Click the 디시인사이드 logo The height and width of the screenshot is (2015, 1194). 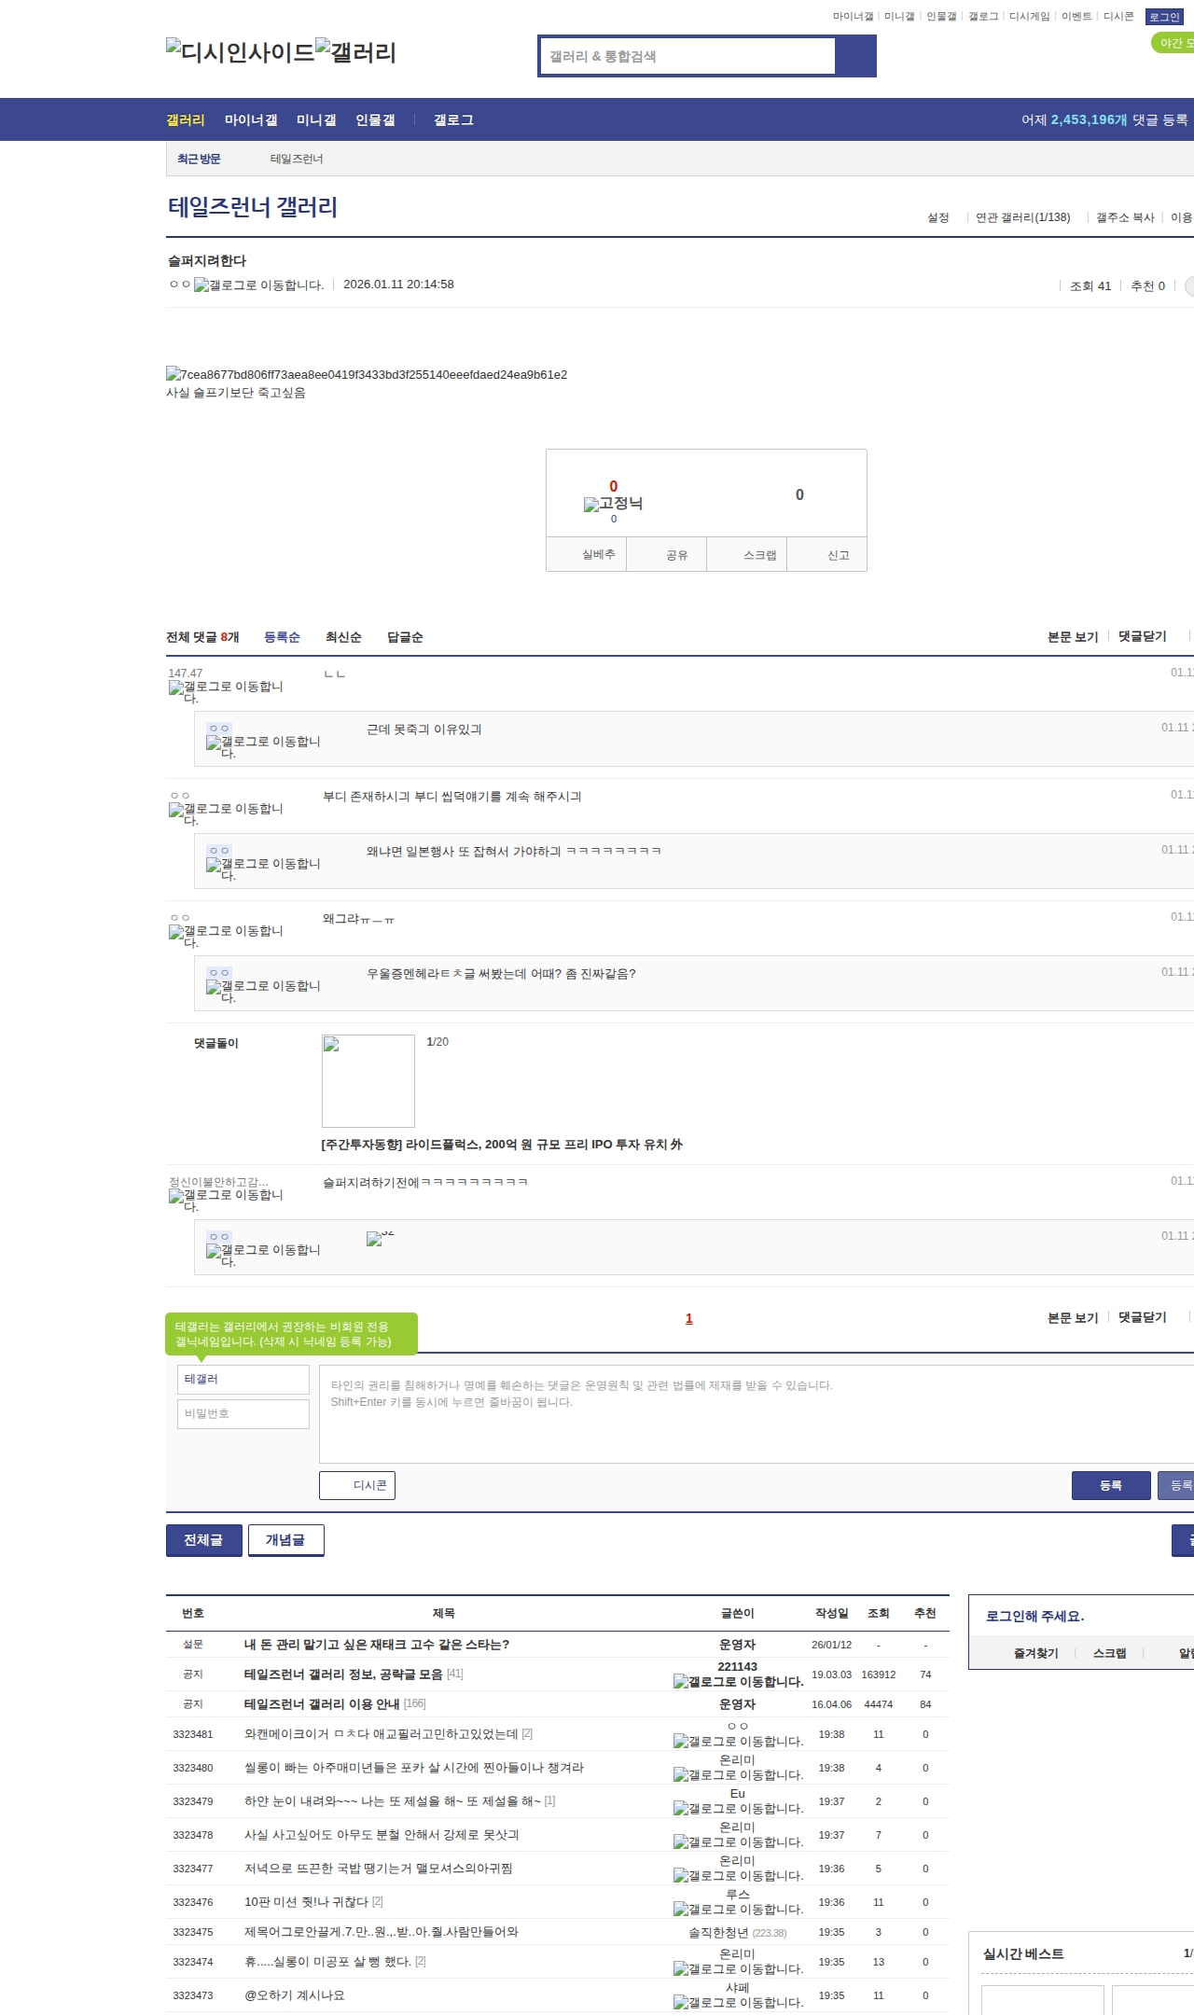point(240,51)
